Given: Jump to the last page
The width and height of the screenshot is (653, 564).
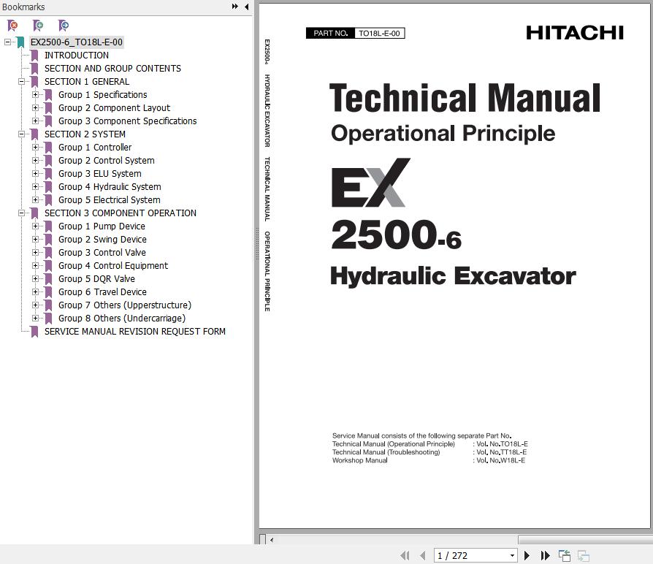Looking at the screenshot, I should (544, 556).
